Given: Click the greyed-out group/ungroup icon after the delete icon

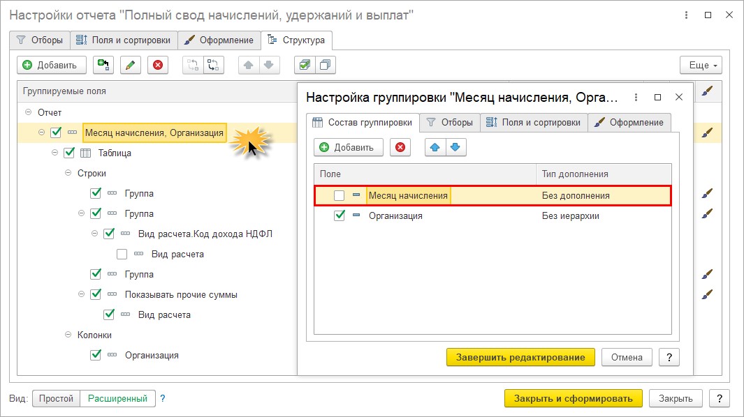Looking at the screenshot, I should tap(193, 65).
